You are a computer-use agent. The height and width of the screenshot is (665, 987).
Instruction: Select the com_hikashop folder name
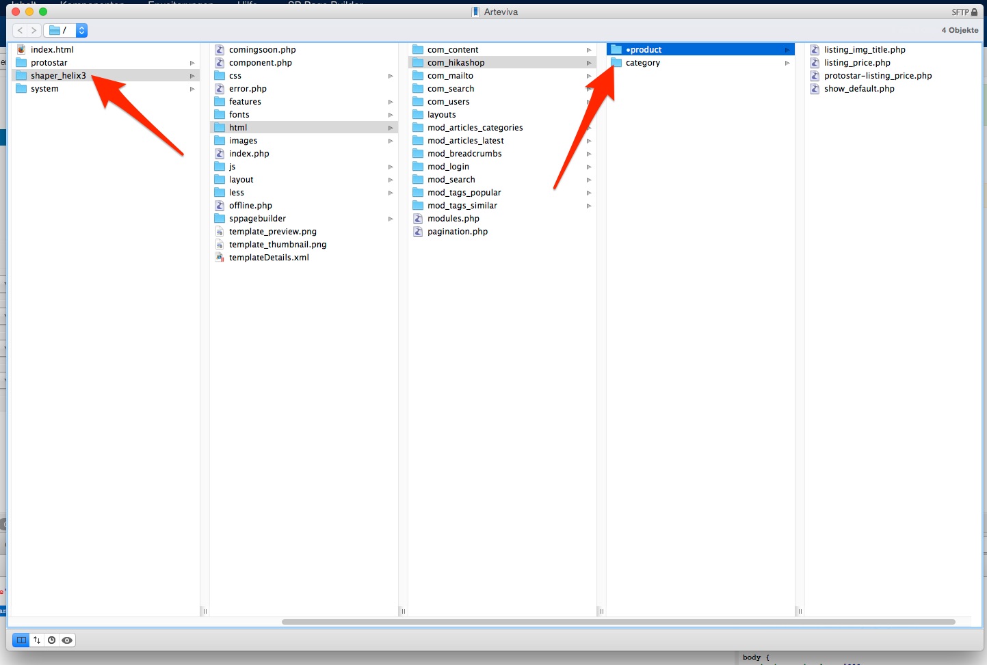[456, 63]
